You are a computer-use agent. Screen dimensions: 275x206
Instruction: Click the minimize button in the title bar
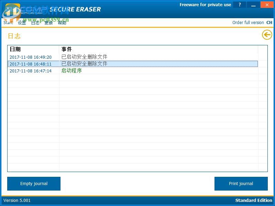click(253, 4)
